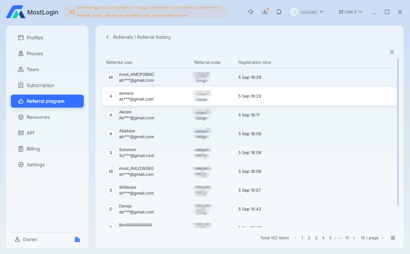The height and width of the screenshot is (254, 410).
Task: Open the Subscription page
Action: point(47,85)
